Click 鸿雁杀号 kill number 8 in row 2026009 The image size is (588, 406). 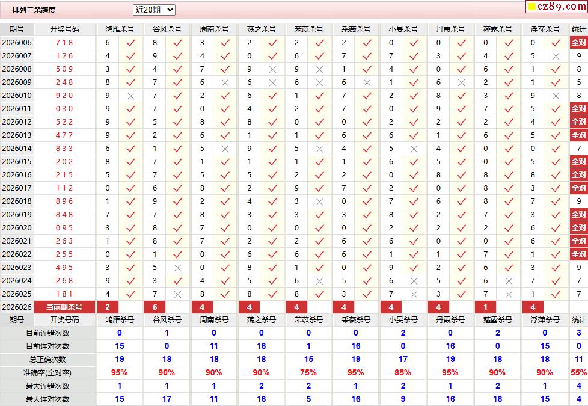point(108,82)
